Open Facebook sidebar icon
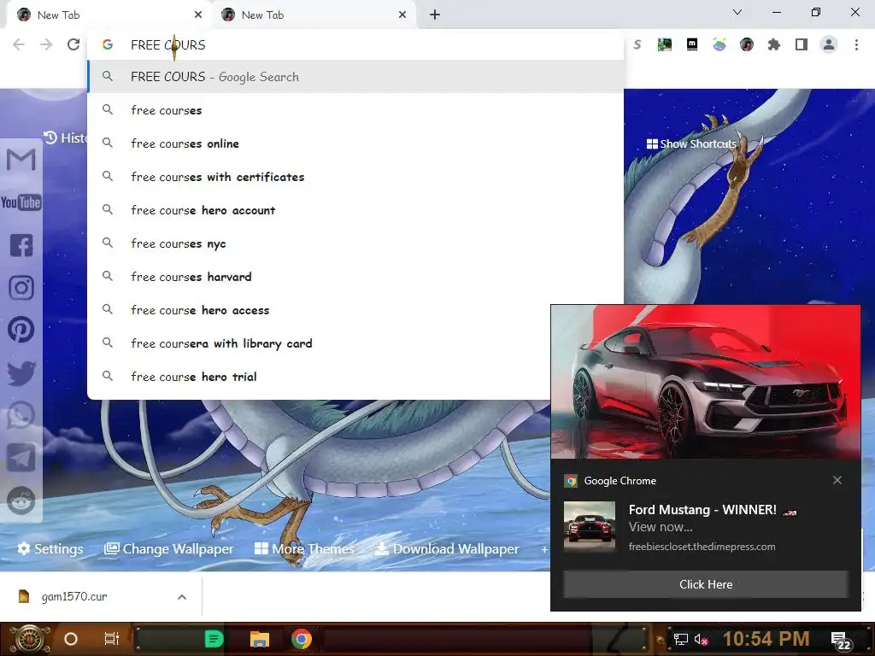The width and height of the screenshot is (875, 656). point(21,245)
